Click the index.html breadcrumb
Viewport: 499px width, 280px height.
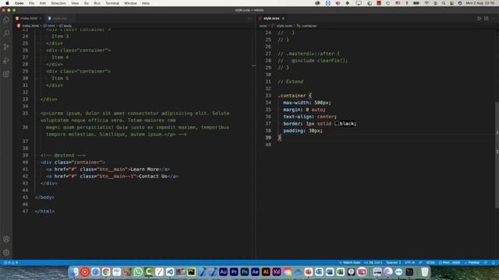[28, 26]
